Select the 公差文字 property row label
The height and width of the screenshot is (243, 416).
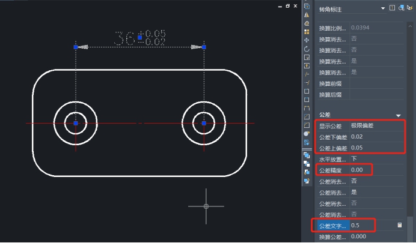coord(330,226)
